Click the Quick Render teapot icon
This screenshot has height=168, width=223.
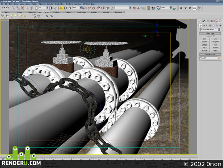pos(174,9)
